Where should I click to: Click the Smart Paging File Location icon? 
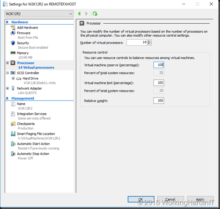pos(13,134)
